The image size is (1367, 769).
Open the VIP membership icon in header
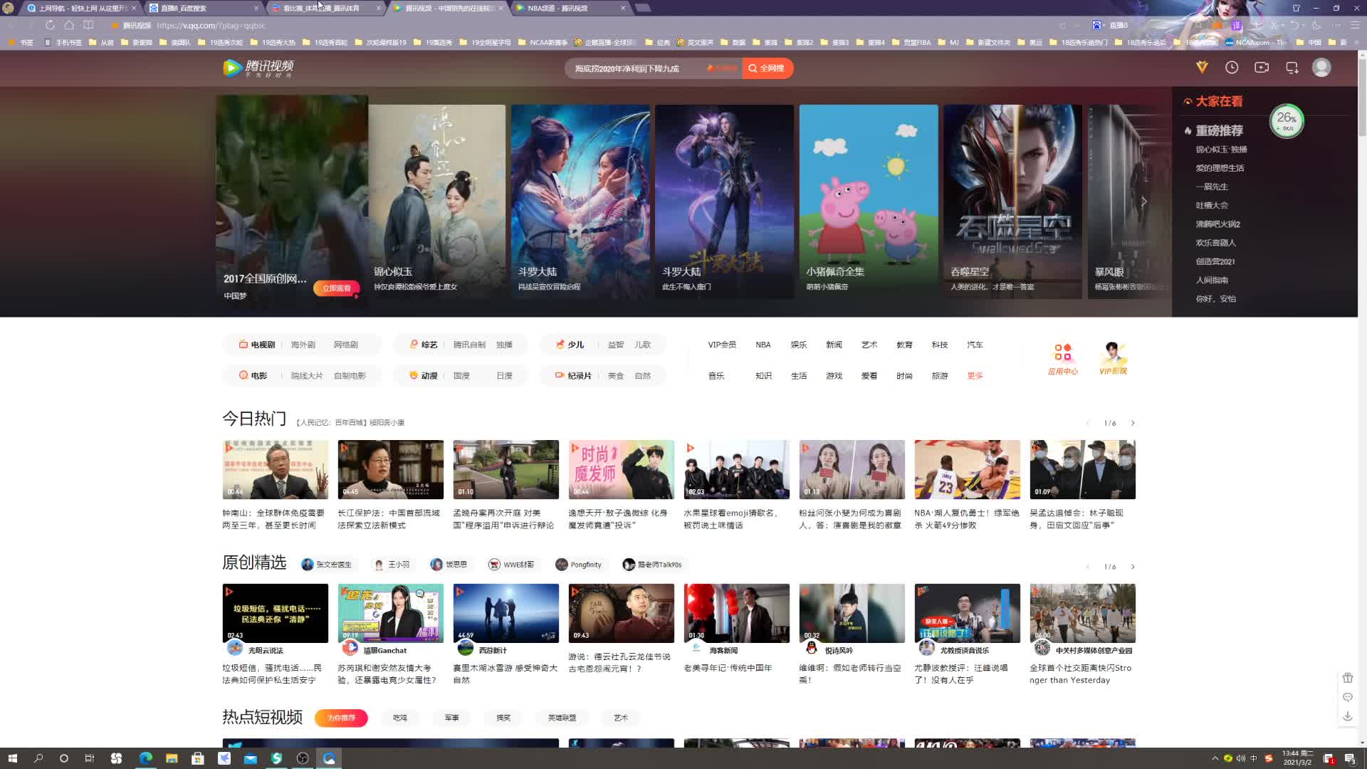click(x=1202, y=67)
